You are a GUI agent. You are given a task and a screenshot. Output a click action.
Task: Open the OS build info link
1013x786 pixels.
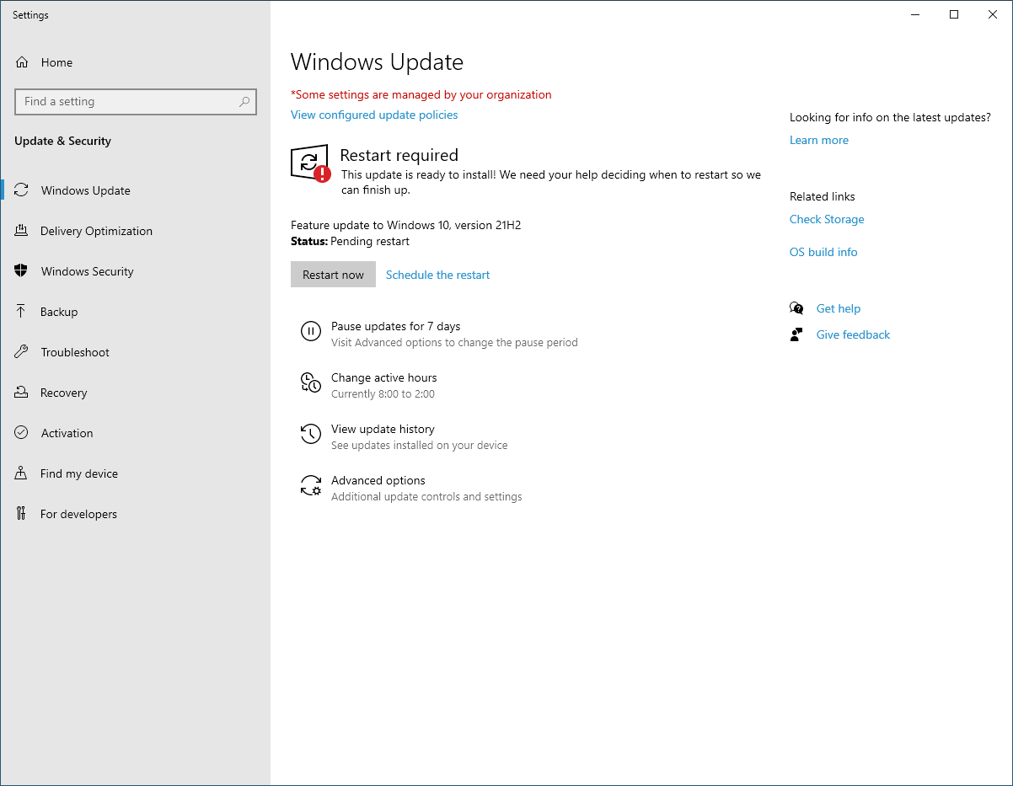point(823,252)
